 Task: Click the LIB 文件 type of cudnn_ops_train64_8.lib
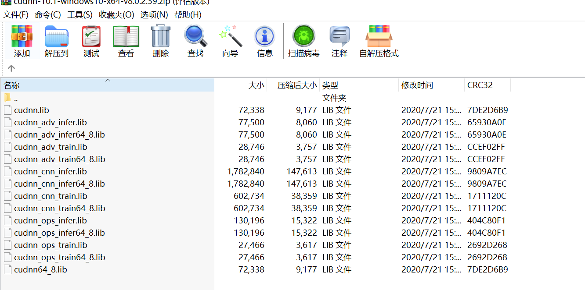point(337,257)
